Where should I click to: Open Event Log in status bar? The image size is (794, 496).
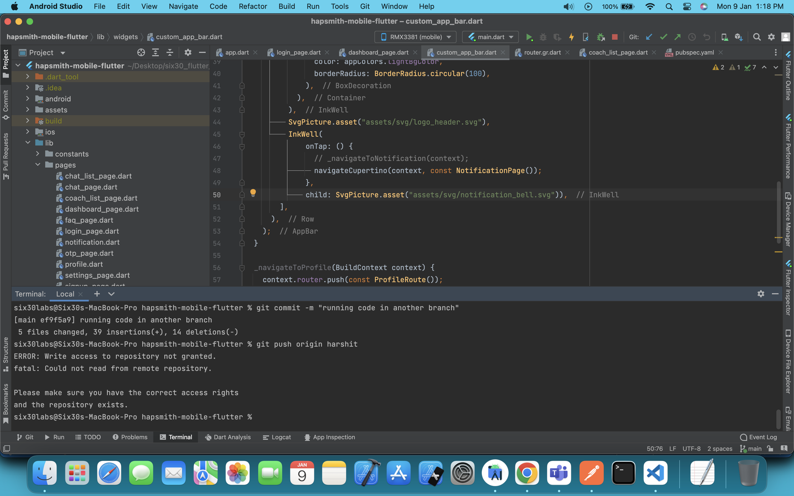[758, 437]
